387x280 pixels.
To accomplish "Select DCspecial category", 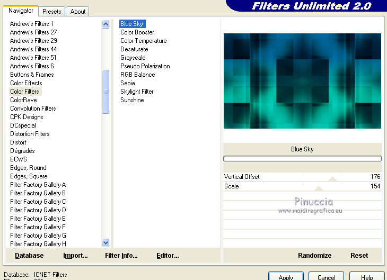I will coord(23,125).
